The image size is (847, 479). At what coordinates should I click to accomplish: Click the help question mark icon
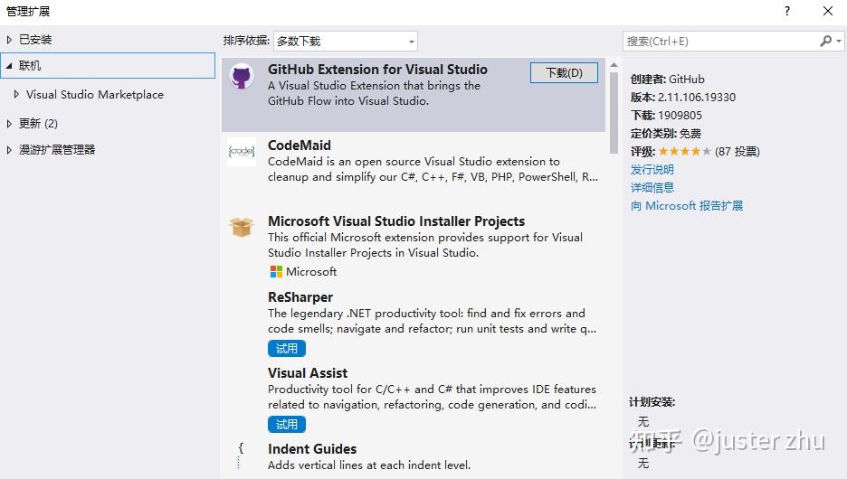pos(787,11)
